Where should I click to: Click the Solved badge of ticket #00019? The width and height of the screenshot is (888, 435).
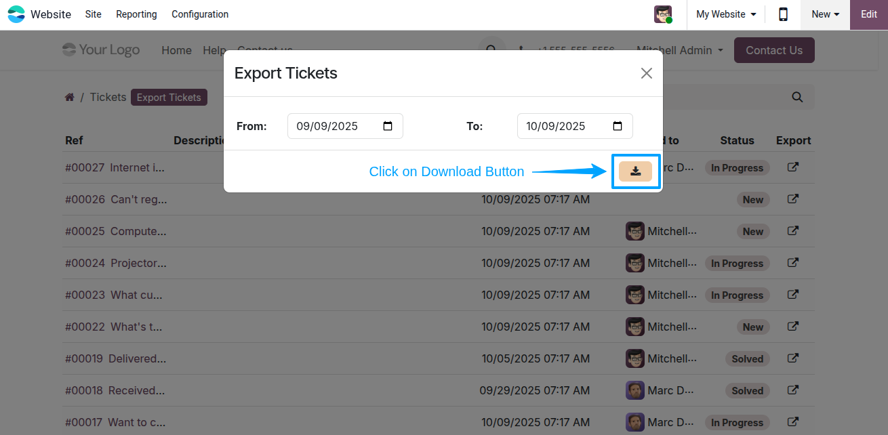(x=748, y=359)
